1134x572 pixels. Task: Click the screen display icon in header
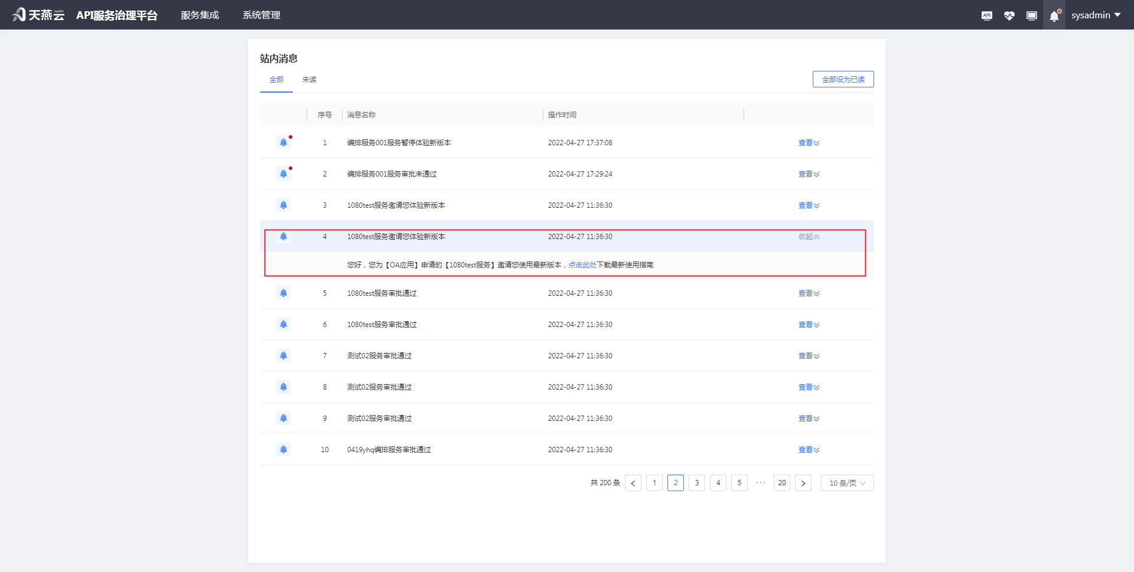tap(1031, 15)
